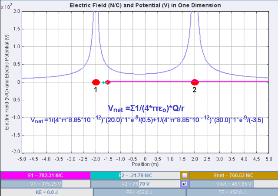Viewport: 278px width, 196px height.
Task: Enable the unchecked Enet checkbox
Action: click(185, 175)
